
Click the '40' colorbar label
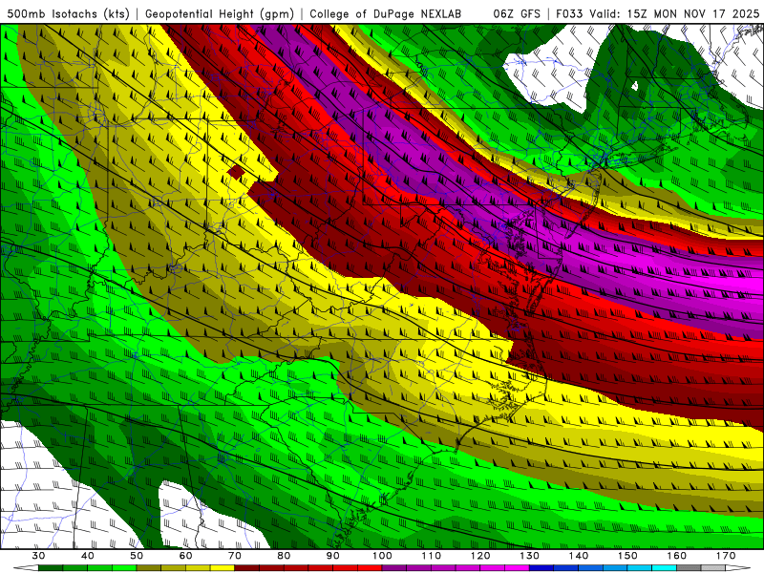(x=87, y=556)
